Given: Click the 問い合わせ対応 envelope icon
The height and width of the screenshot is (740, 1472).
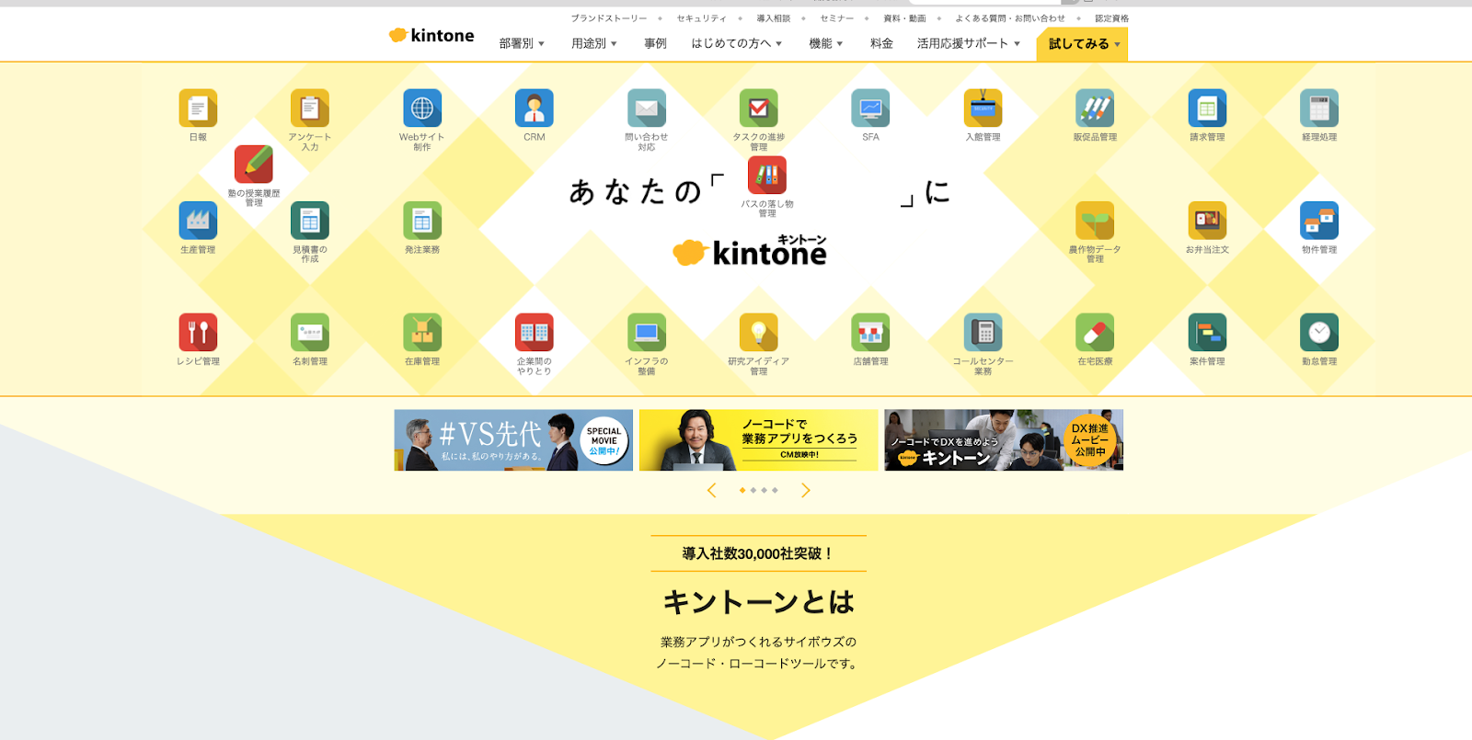Looking at the screenshot, I should [647, 108].
